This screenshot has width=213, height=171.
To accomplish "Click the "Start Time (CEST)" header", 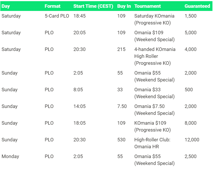I will pyautogui.click(x=93, y=6).
